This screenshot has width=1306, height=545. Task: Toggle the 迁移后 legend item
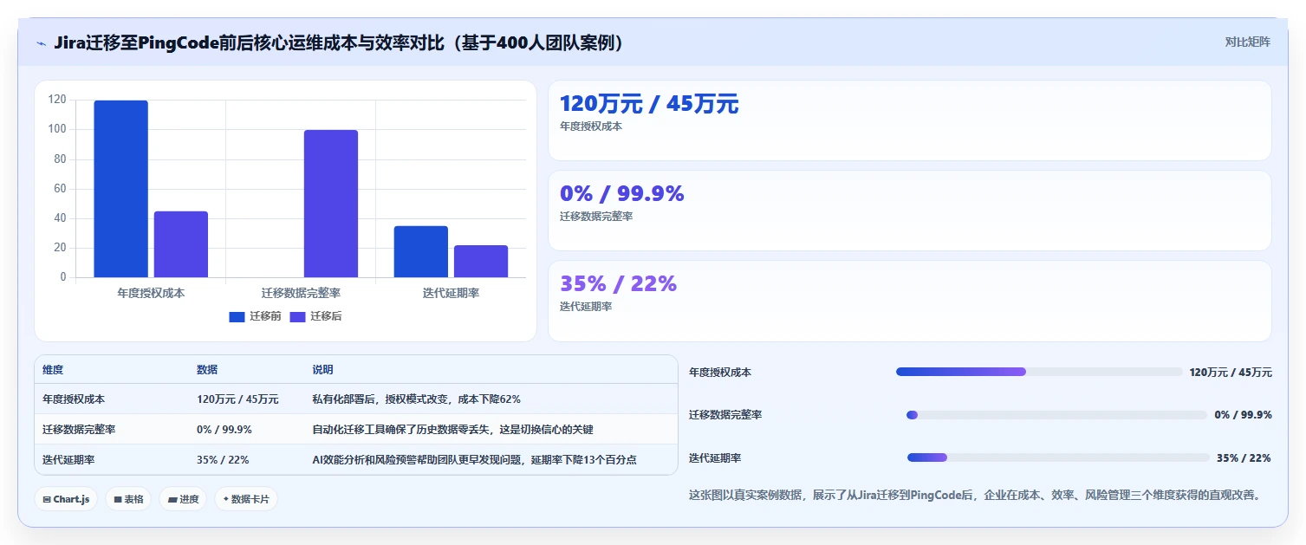pos(315,316)
